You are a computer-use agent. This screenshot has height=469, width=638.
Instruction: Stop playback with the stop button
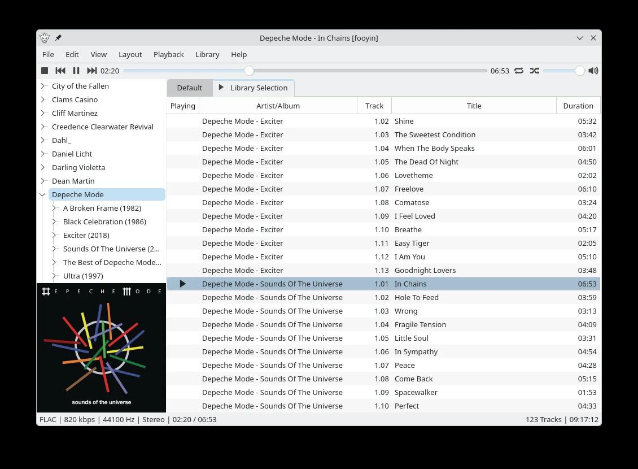click(45, 71)
